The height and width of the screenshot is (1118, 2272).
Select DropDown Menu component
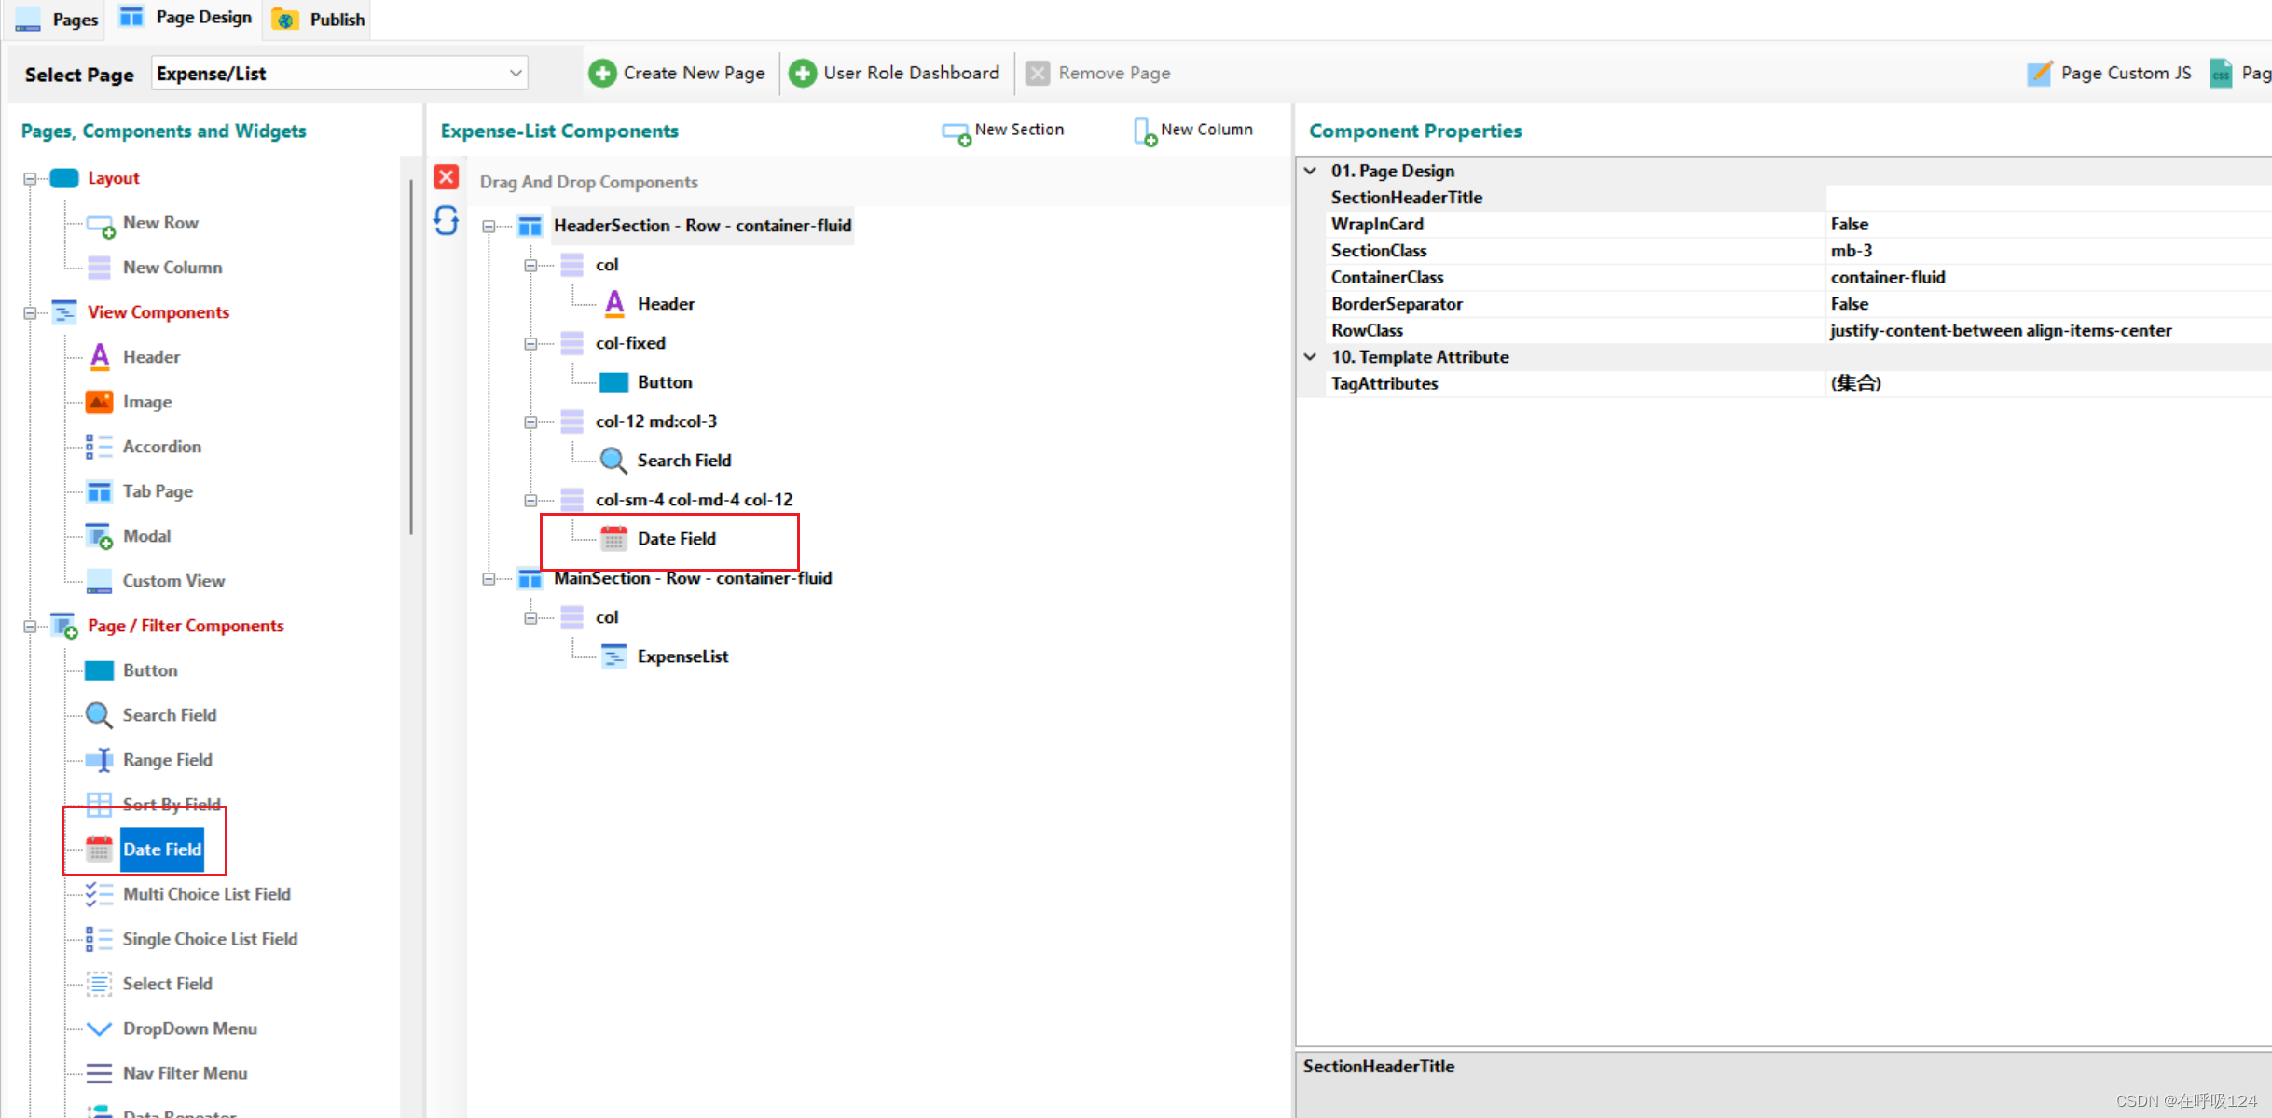pyautogui.click(x=189, y=1028)
